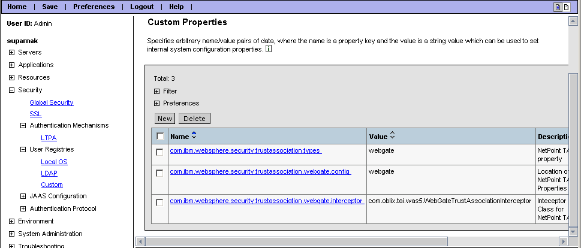Click the info icon beside the description
This screenshot has width=581, height=248.
(269, 50)
